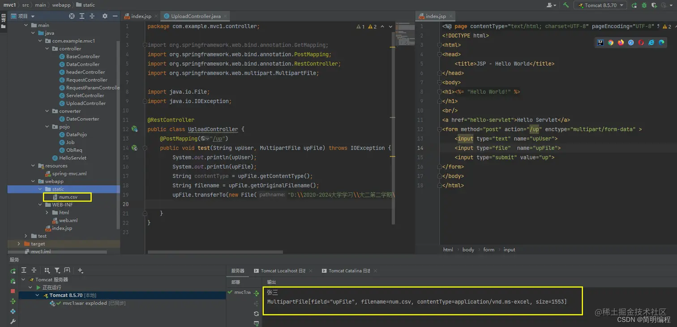Collapse the Tomcat 服务器 tree node

(x=24, y=280)
